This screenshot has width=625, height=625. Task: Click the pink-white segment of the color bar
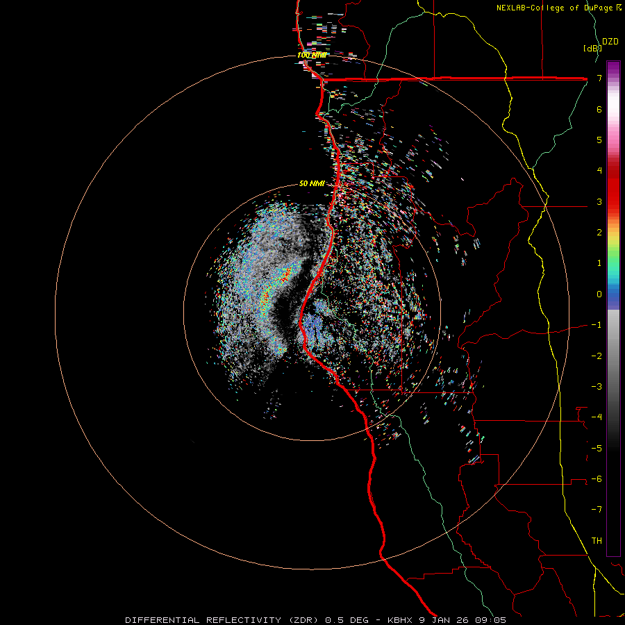coord(613,119)
